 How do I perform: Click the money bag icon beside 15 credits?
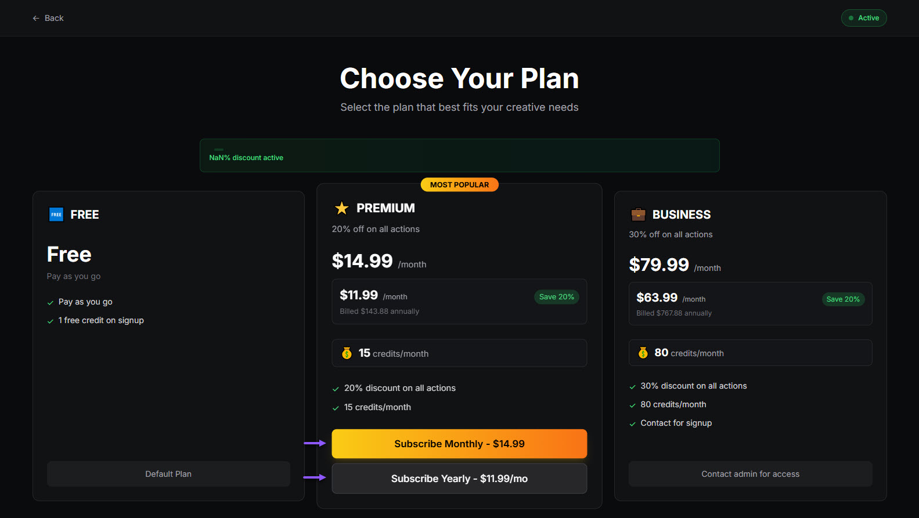[347, 353]
